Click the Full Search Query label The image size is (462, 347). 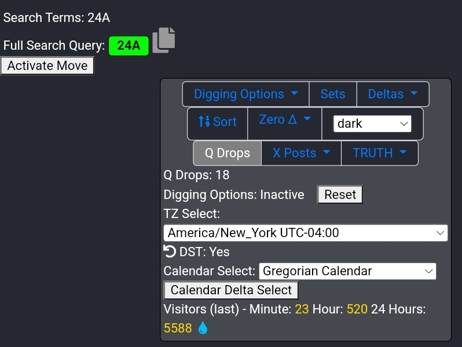[x=54, y=46]
